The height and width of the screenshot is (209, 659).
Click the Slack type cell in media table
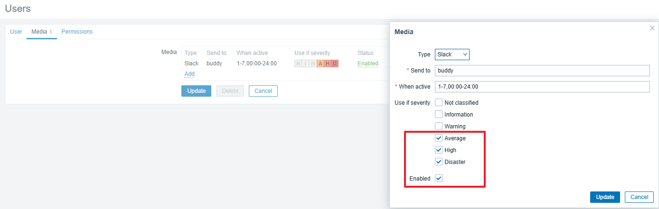pyautogui.click(x=191, y=64)
